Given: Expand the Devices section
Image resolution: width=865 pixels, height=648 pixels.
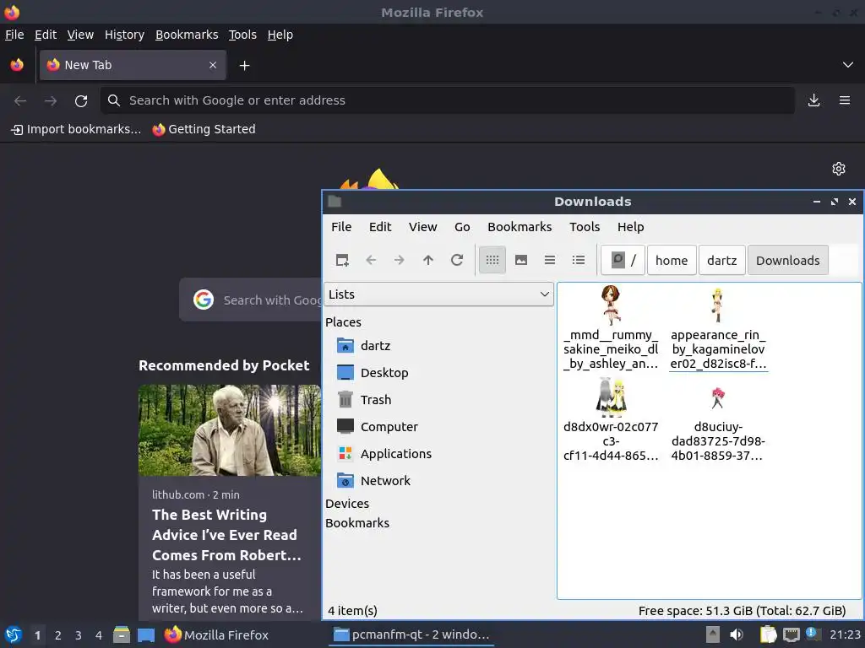Looking at the screenshot, I should point(347,504).
